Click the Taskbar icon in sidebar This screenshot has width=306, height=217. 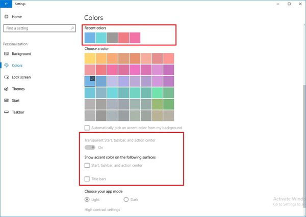pyautogui.click(x=7, y=112)
